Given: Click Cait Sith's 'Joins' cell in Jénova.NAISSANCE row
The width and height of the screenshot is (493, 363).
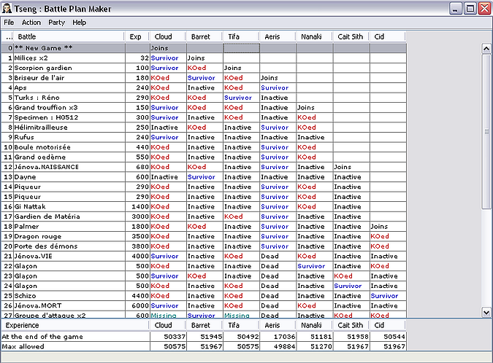Looking at the screenshot, I should [351, 167].
